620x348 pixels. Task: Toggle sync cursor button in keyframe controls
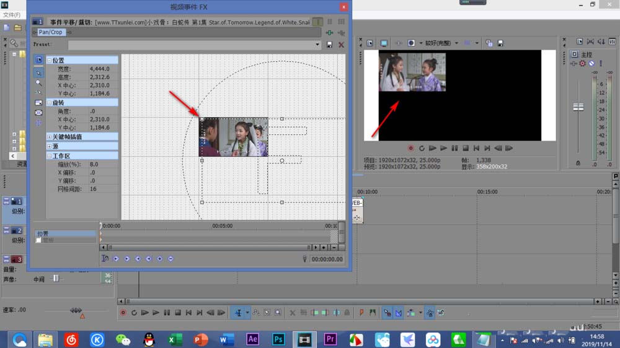(105, 259)
